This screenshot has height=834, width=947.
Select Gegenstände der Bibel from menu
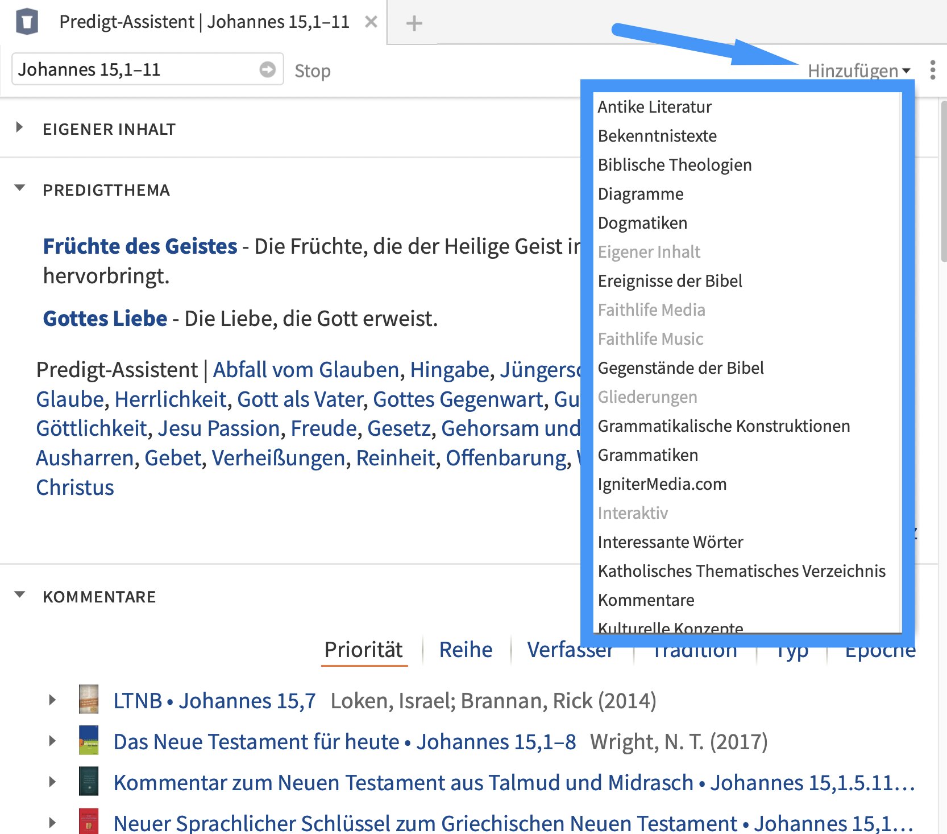coord(680,368)
